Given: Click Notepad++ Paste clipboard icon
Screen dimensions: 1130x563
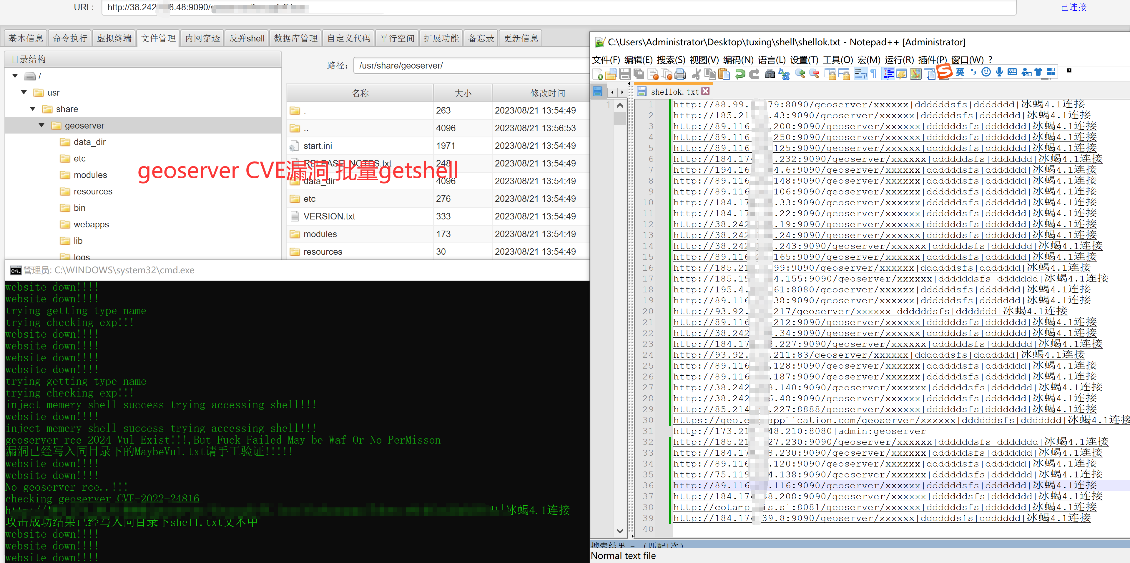Looking at the screenshot, I should pyautogui.click(x=724, y=74).
